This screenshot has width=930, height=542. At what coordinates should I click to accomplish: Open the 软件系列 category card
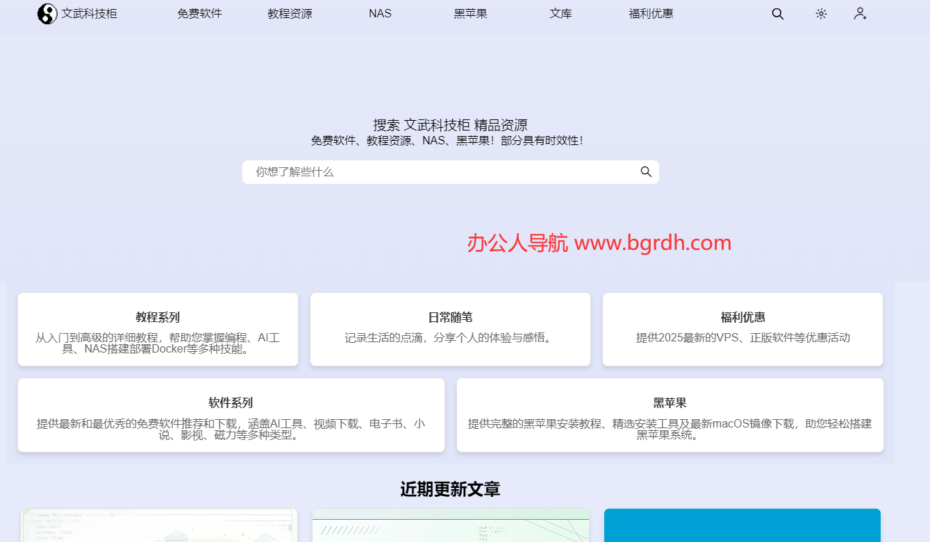click(x=231, y=415)
